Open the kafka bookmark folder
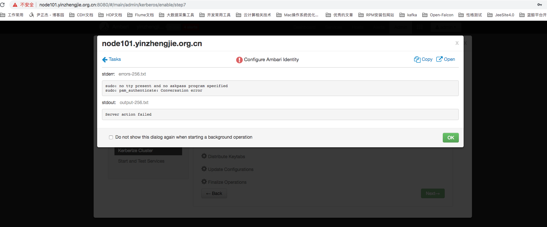This screenshot has width=547, height=227. (408, 15)
